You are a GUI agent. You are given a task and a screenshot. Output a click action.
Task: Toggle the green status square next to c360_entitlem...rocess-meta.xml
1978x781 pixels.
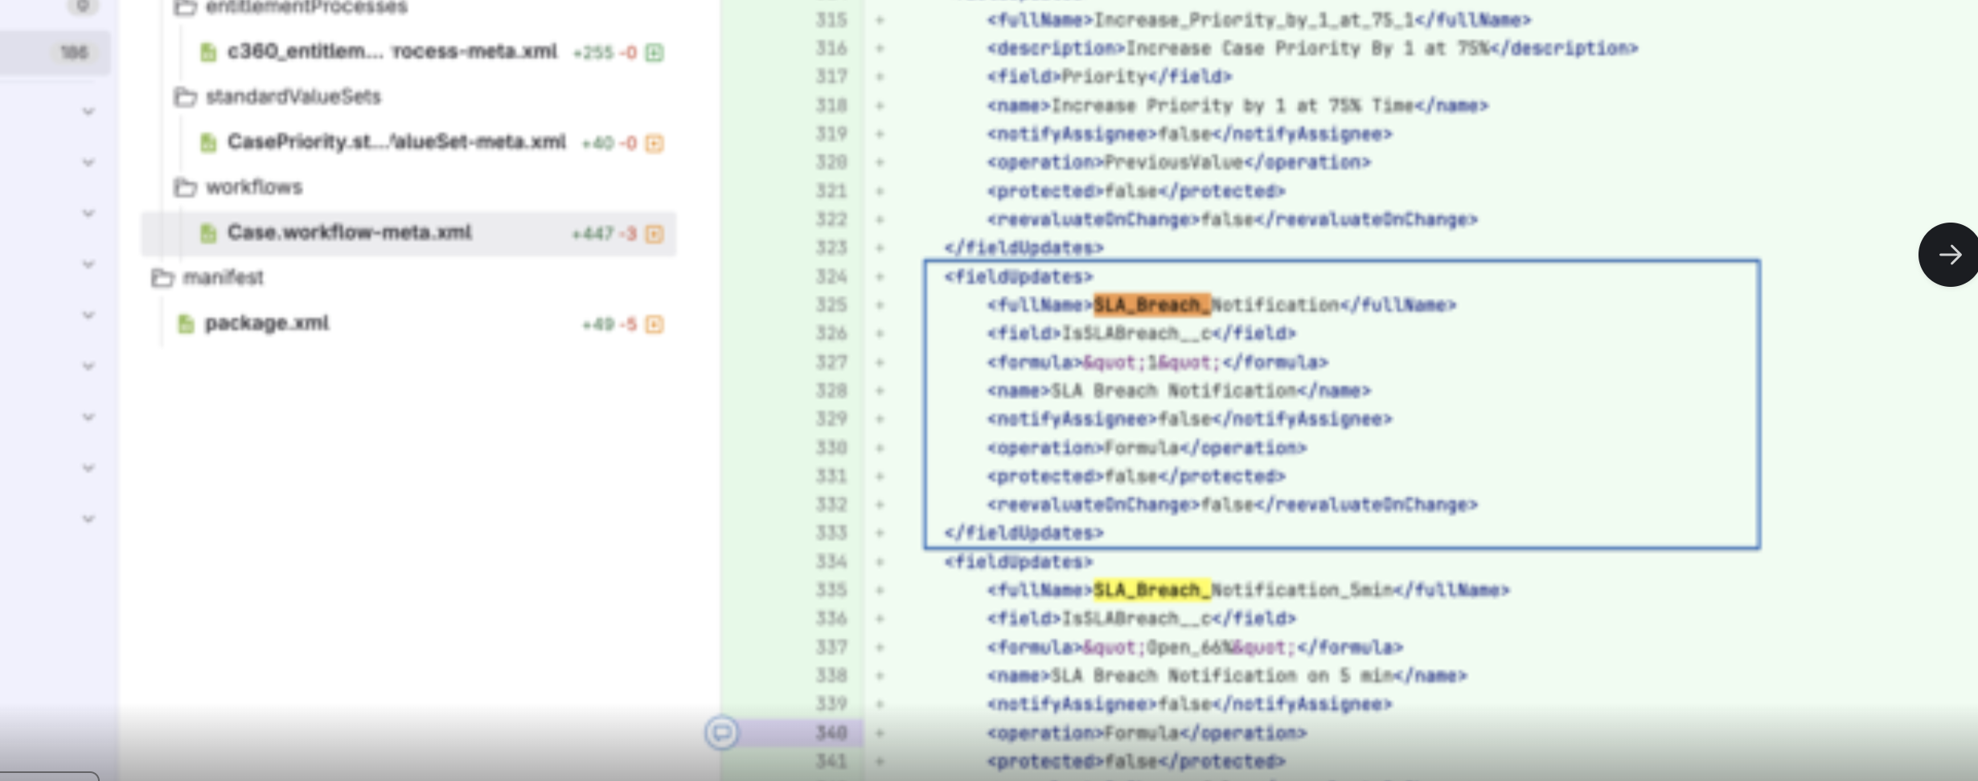tap(655, 51)
